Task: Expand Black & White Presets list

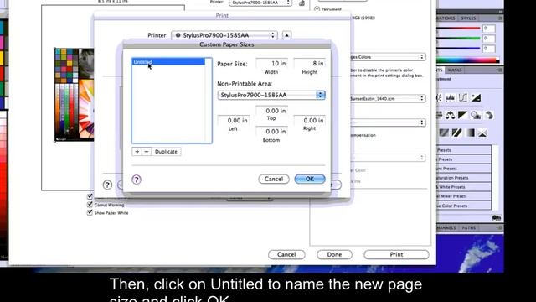Action: coord(463,187)
